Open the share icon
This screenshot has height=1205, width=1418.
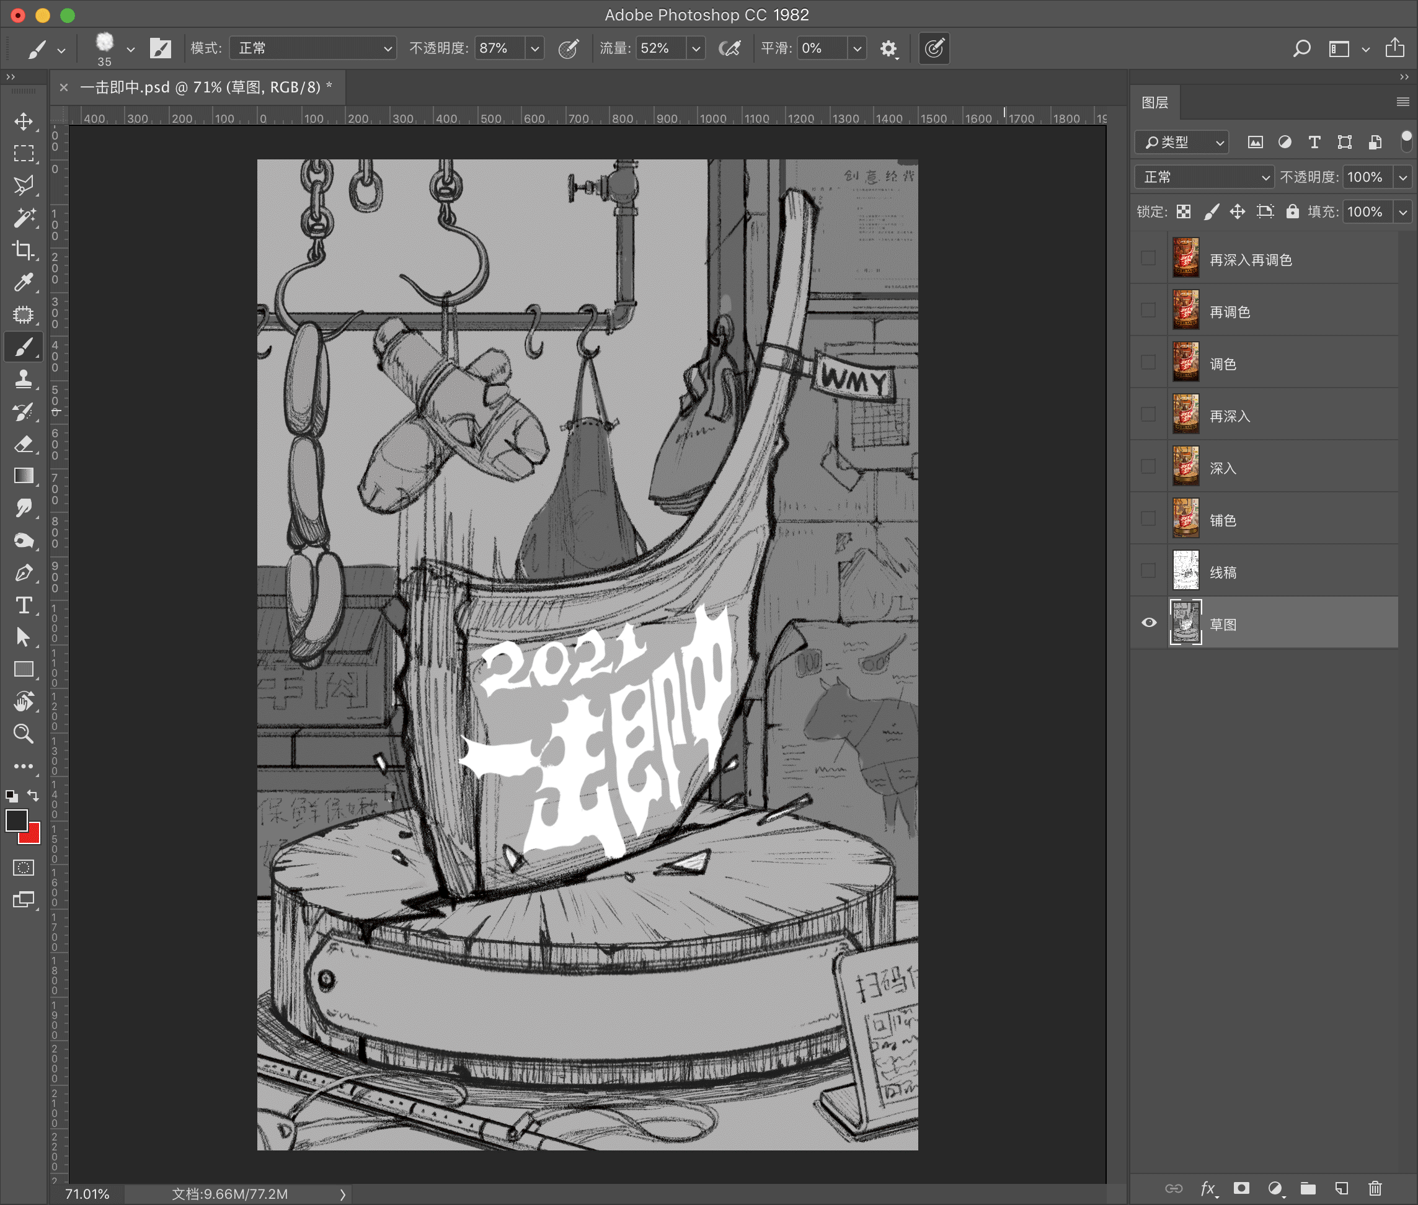[1395, 48]
